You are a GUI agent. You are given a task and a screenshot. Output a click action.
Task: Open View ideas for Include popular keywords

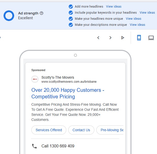147,12
